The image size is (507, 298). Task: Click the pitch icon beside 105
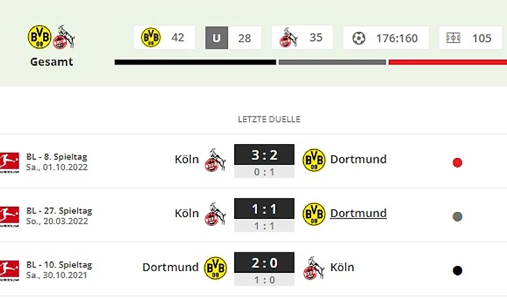pyautogui.click(x=453, y=38)
